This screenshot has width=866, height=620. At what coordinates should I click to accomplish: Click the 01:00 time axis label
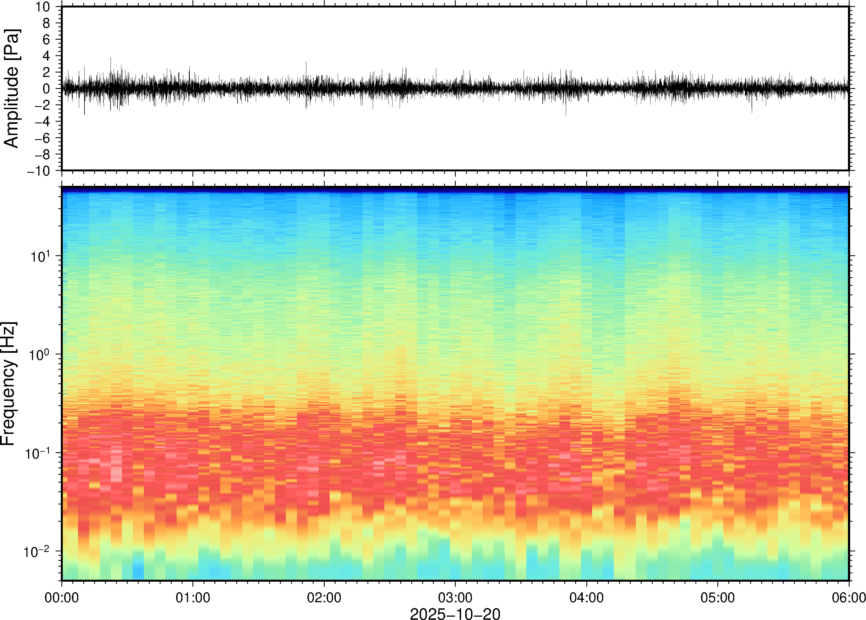coord(192,597)
